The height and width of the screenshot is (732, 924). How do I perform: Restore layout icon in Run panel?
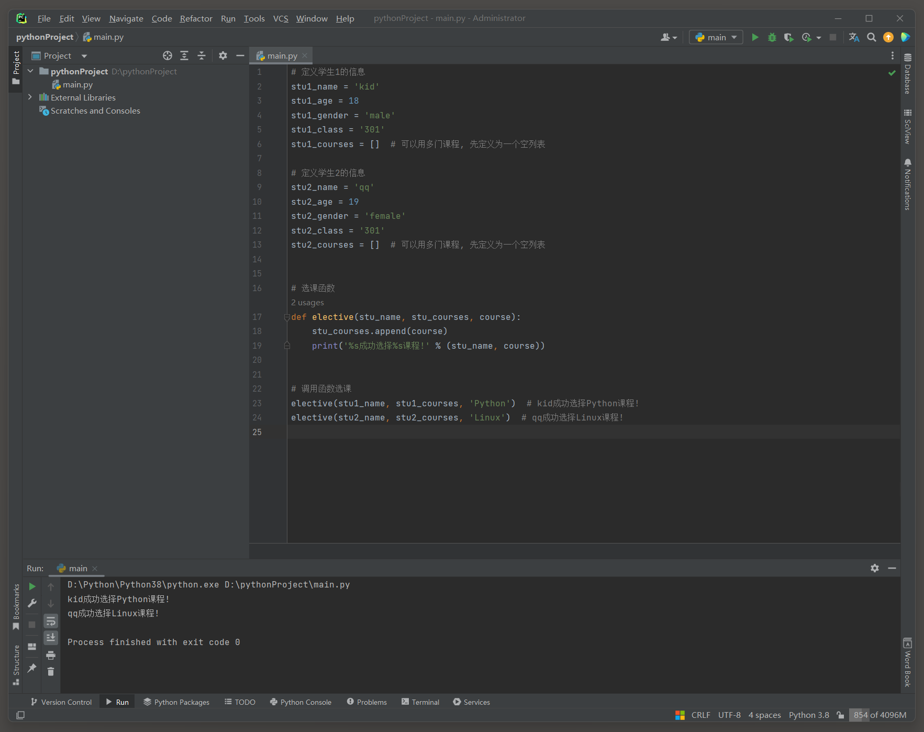tap(32, 647)
